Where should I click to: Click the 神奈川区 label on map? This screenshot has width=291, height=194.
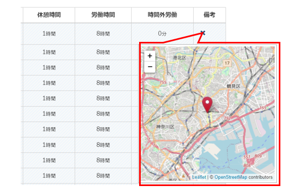point(165,127)
